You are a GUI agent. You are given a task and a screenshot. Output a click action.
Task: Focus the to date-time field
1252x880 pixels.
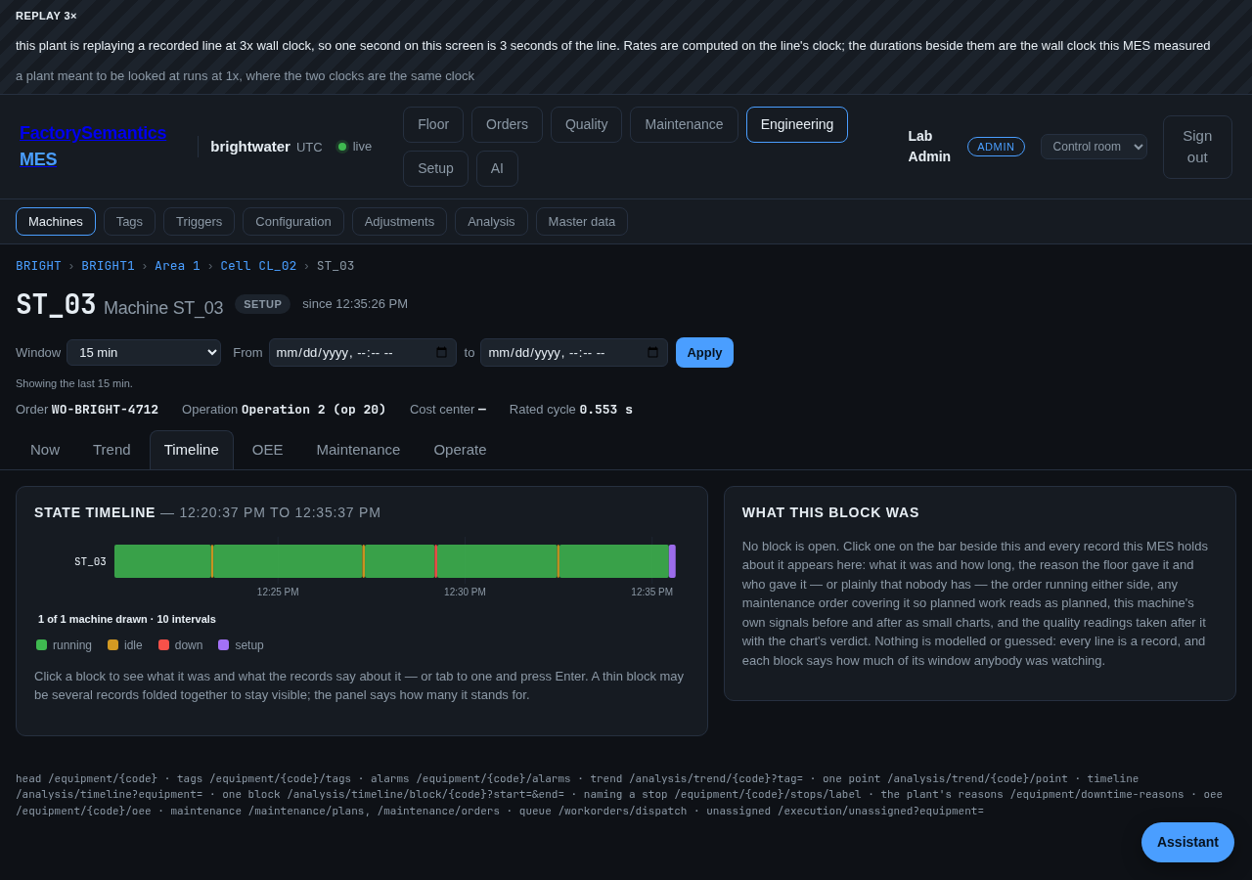(574, 352)
